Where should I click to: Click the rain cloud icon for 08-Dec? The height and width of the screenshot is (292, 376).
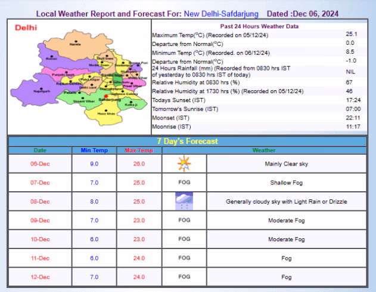click(184, 201)
